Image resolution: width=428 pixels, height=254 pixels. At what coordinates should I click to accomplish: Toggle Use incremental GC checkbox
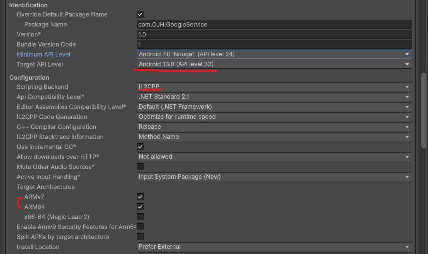click(x=140, y=147)
